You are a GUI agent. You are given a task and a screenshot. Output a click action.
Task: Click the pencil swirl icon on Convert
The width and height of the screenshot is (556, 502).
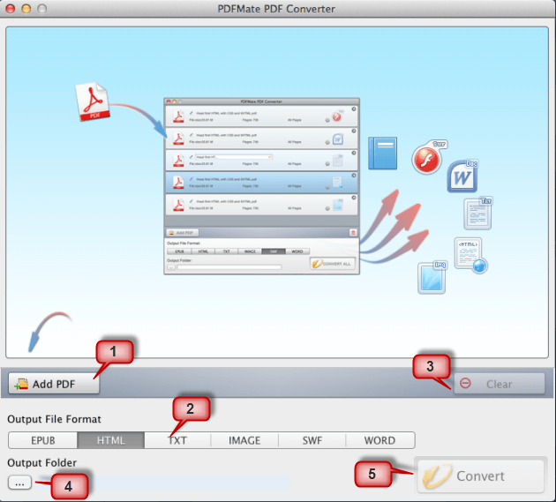click(x=437, y=476)
